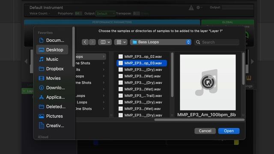The image size is (274, 154).
Task: Click the Default Instrument title
Action: (46, 8)
